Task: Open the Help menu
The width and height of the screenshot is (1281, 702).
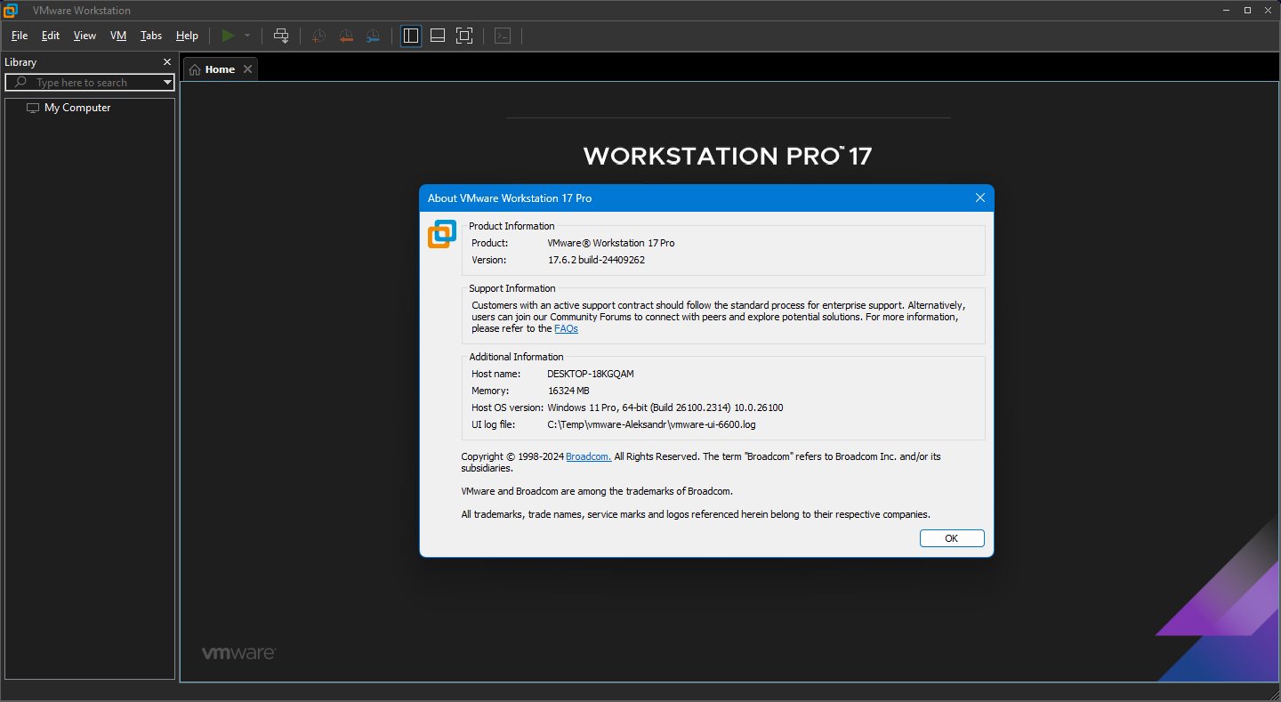Action: [x=187, y=36]
